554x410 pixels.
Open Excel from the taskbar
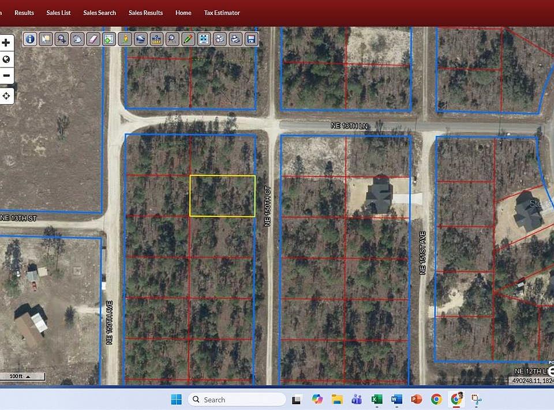coord(377,400)
